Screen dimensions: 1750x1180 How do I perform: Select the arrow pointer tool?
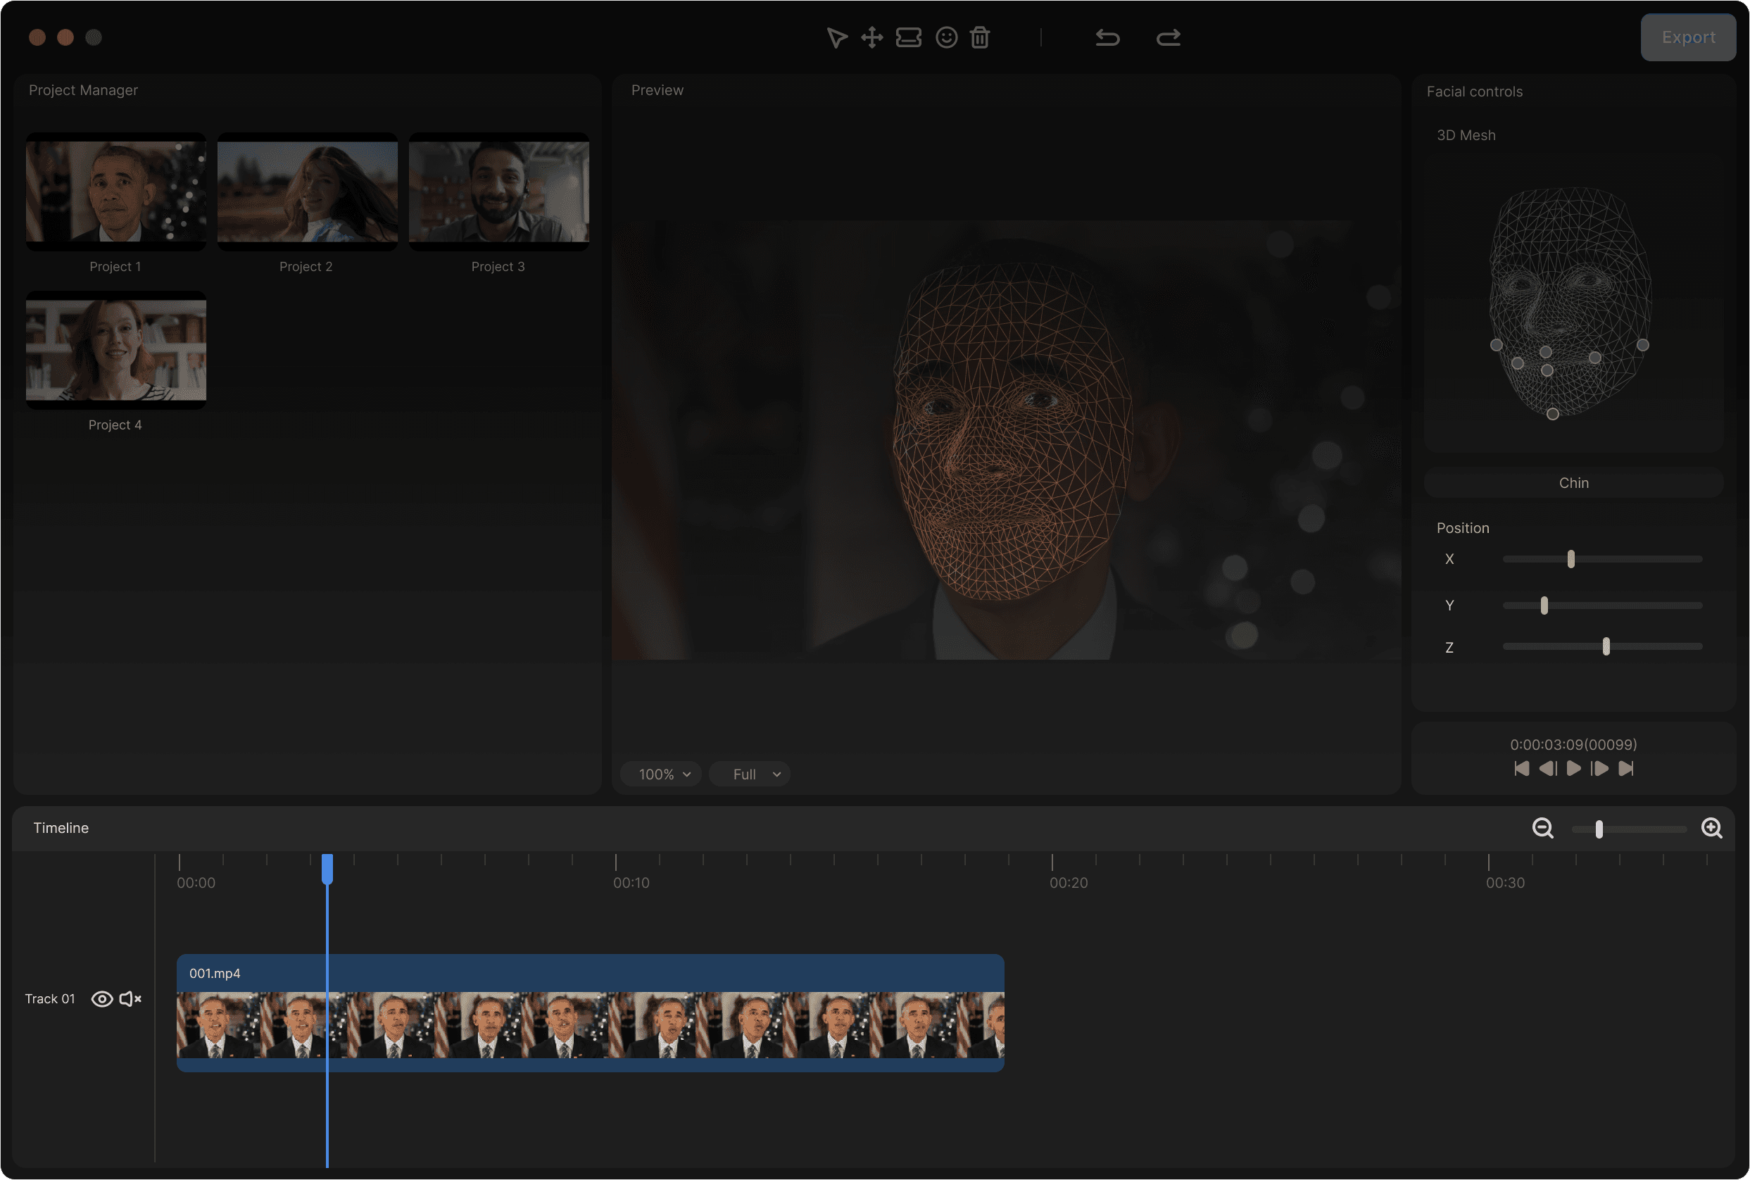click(836, 37)
